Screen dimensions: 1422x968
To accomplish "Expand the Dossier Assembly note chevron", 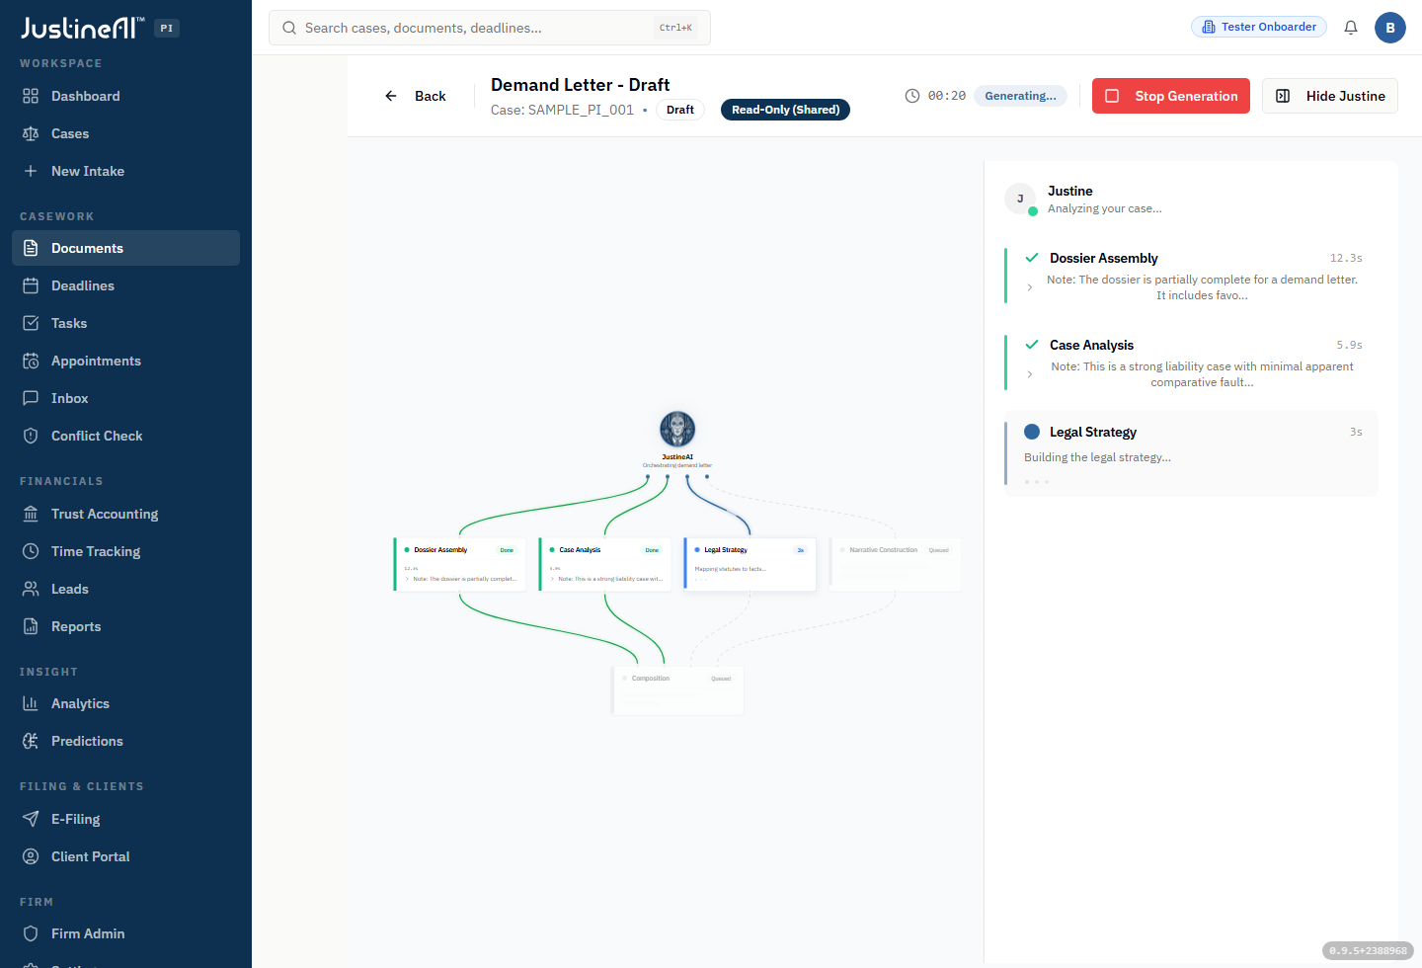I will click(x=1030, y=287).
